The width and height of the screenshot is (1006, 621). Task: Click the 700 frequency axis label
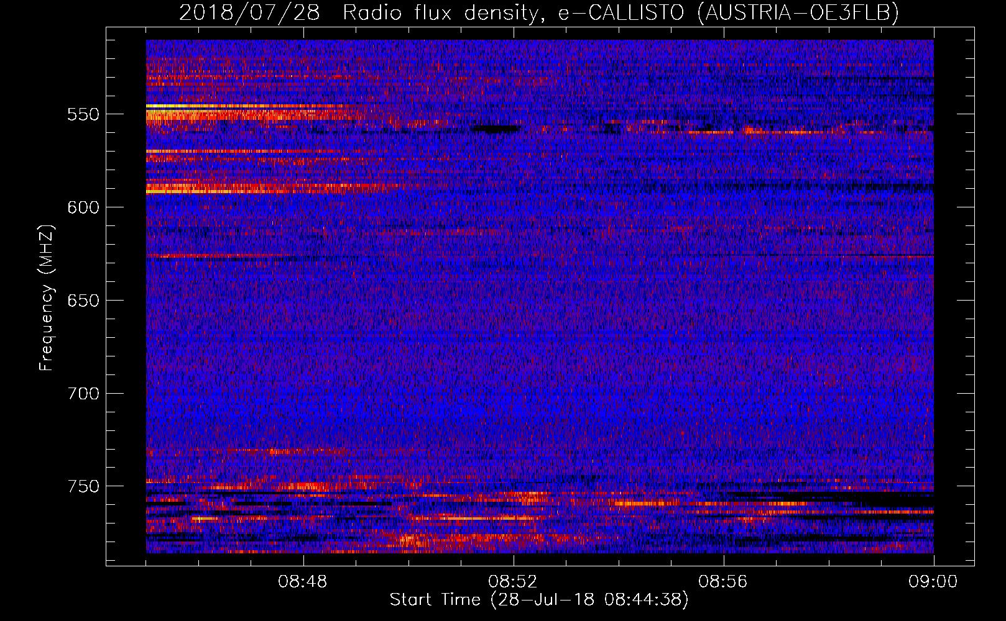[83, 394]
